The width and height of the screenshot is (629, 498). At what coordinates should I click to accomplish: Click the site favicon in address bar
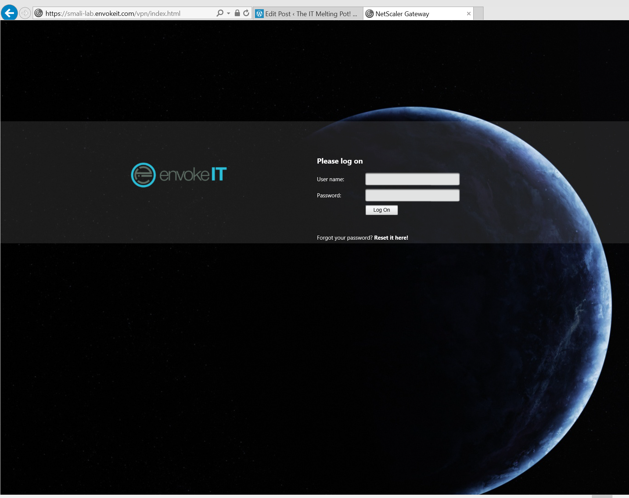[39, 13]
